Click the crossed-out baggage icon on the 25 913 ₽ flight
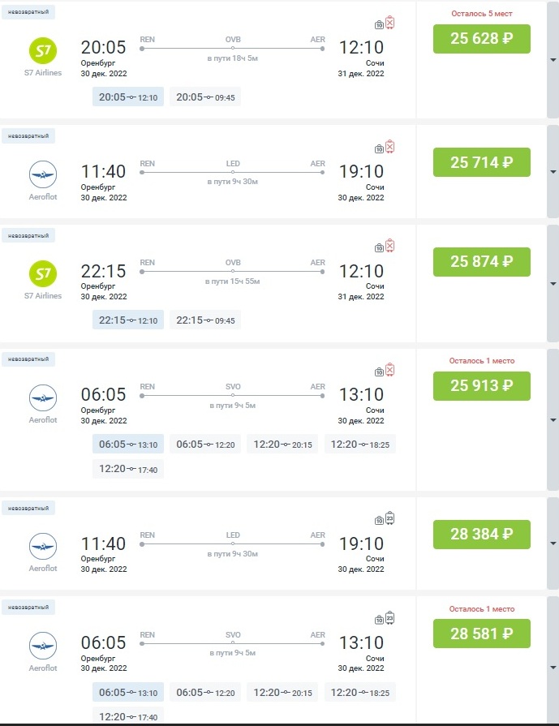 [x=390, y=371]
